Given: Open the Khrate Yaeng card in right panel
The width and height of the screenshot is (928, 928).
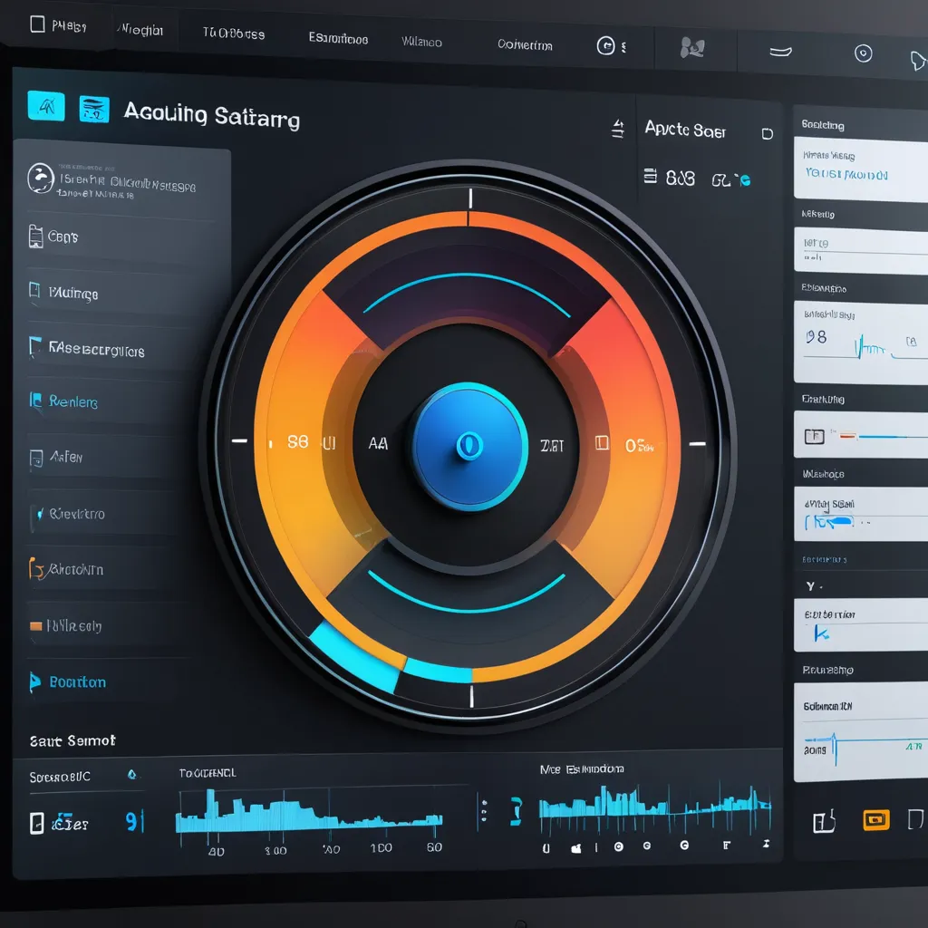Looking at the screenshot, I should click(861, 169).
